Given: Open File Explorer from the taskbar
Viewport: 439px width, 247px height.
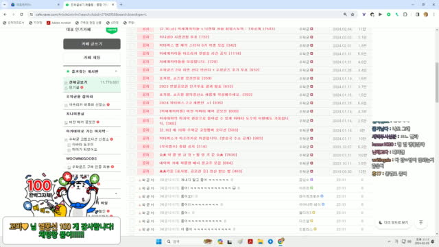Looking at the screenshot, I should point(261,242).
